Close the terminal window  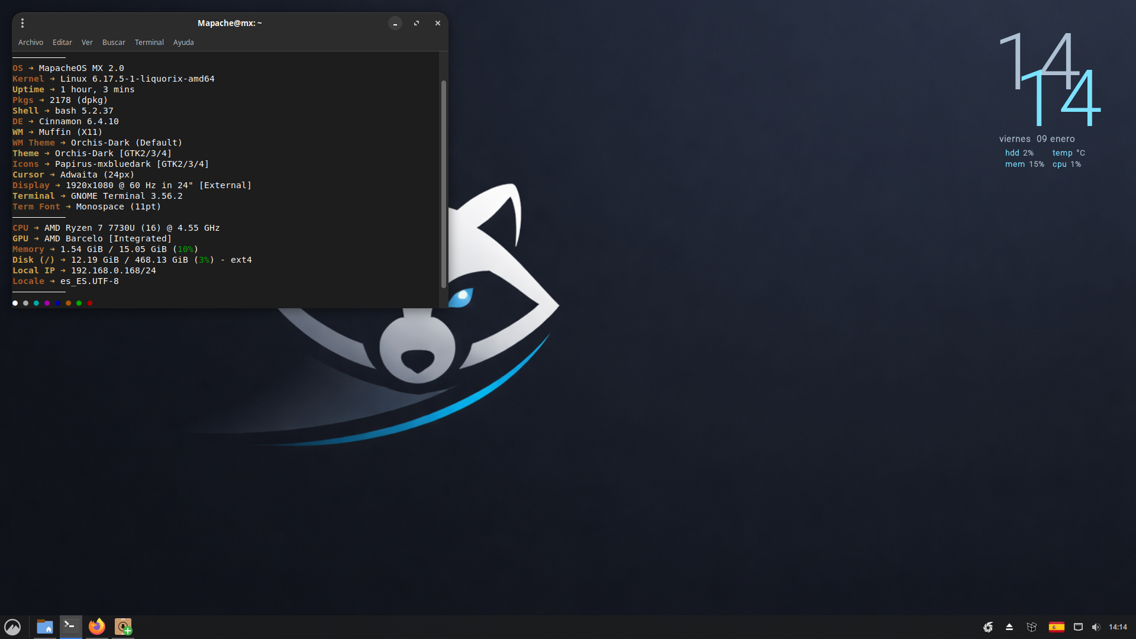tap(438, 23)
